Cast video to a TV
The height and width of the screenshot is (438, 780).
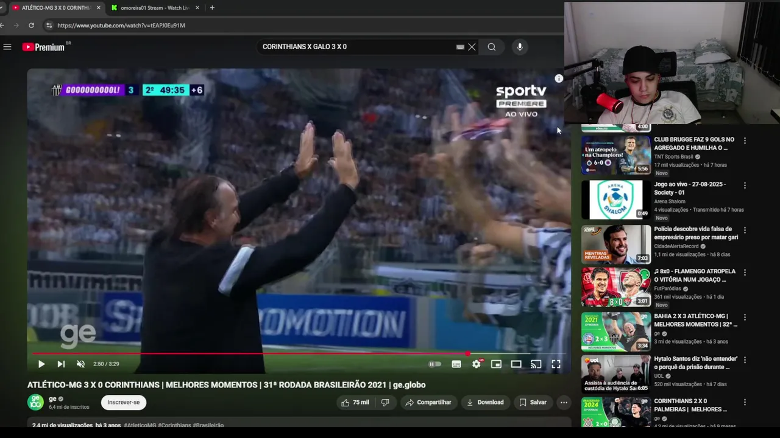pos(536,364)
